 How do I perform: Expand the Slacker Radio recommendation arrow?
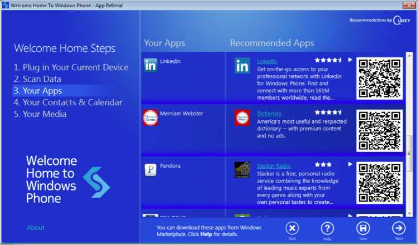click(350, 165)
